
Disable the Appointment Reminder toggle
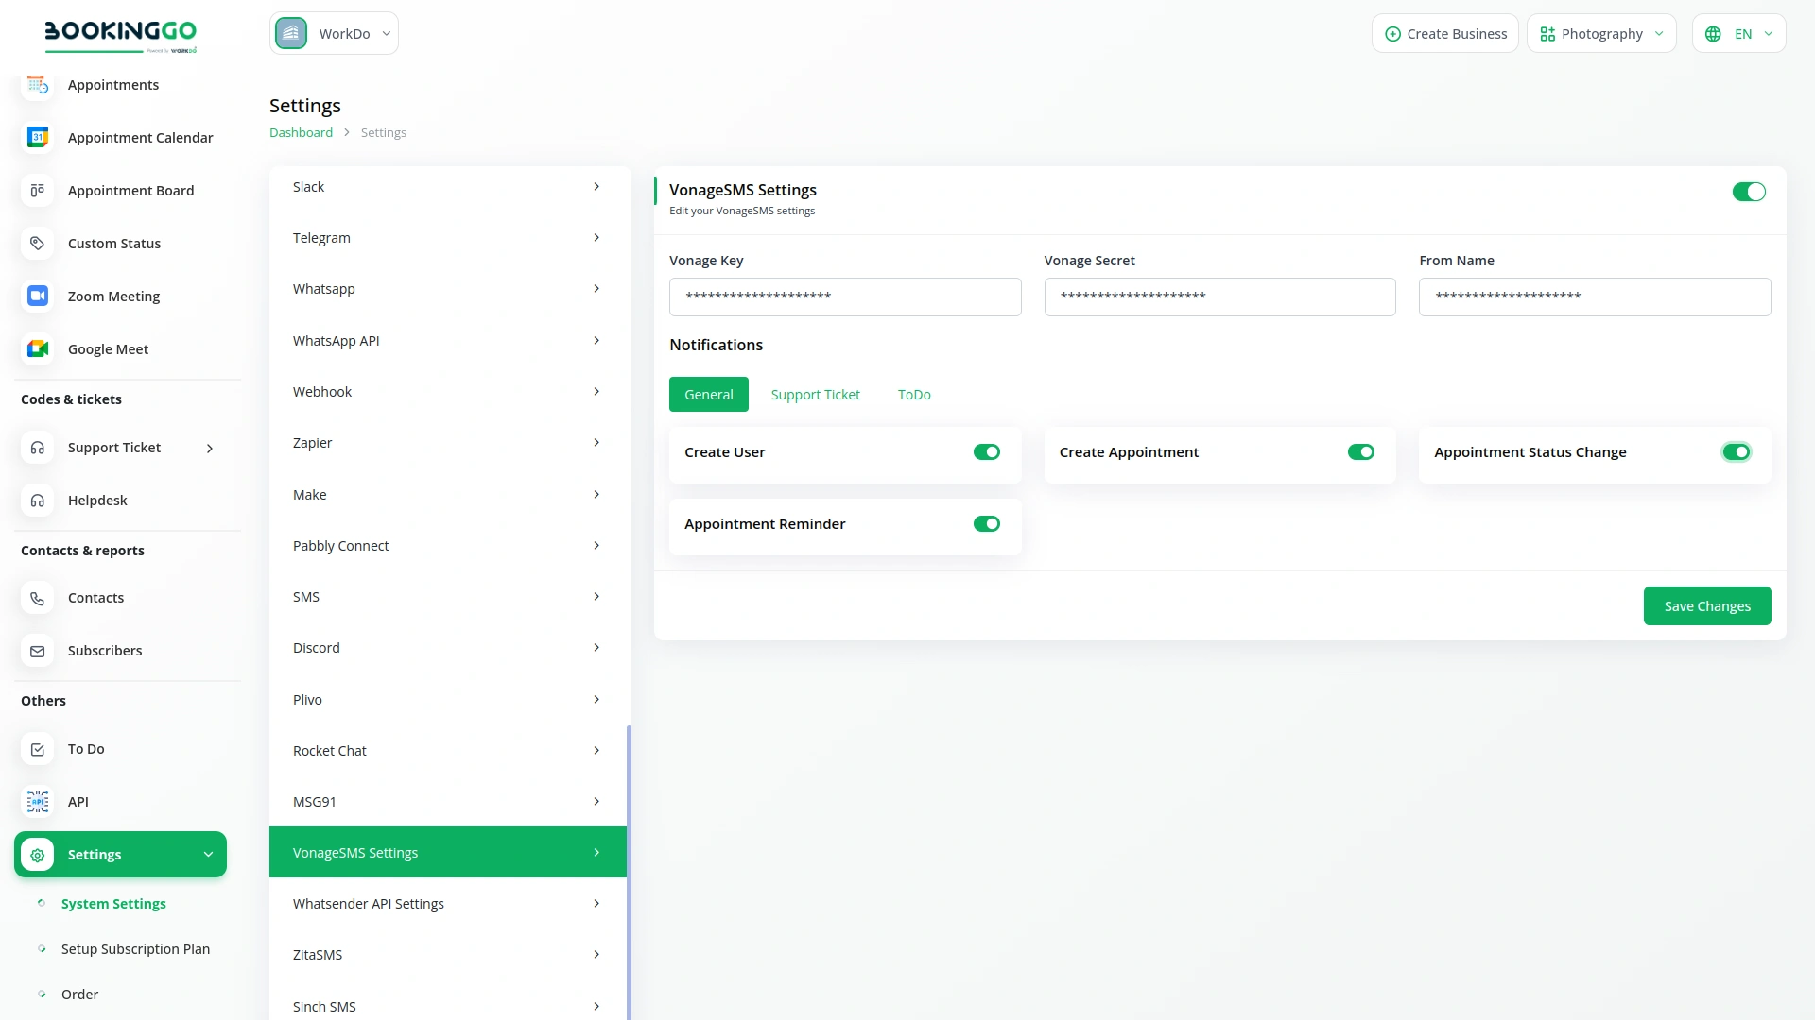tap(986, 524)
